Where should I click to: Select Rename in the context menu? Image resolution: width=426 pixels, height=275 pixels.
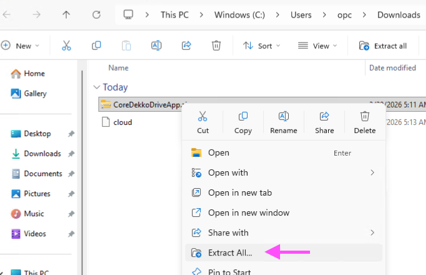284,122
